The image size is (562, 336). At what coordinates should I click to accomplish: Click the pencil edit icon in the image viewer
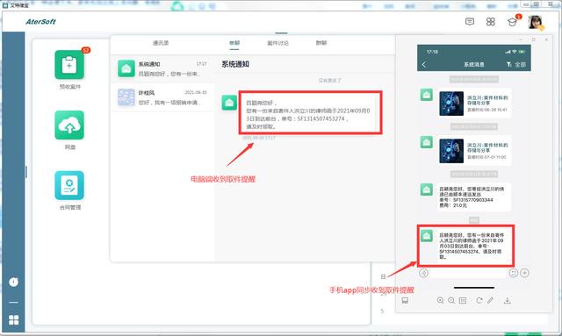point(490,301)
